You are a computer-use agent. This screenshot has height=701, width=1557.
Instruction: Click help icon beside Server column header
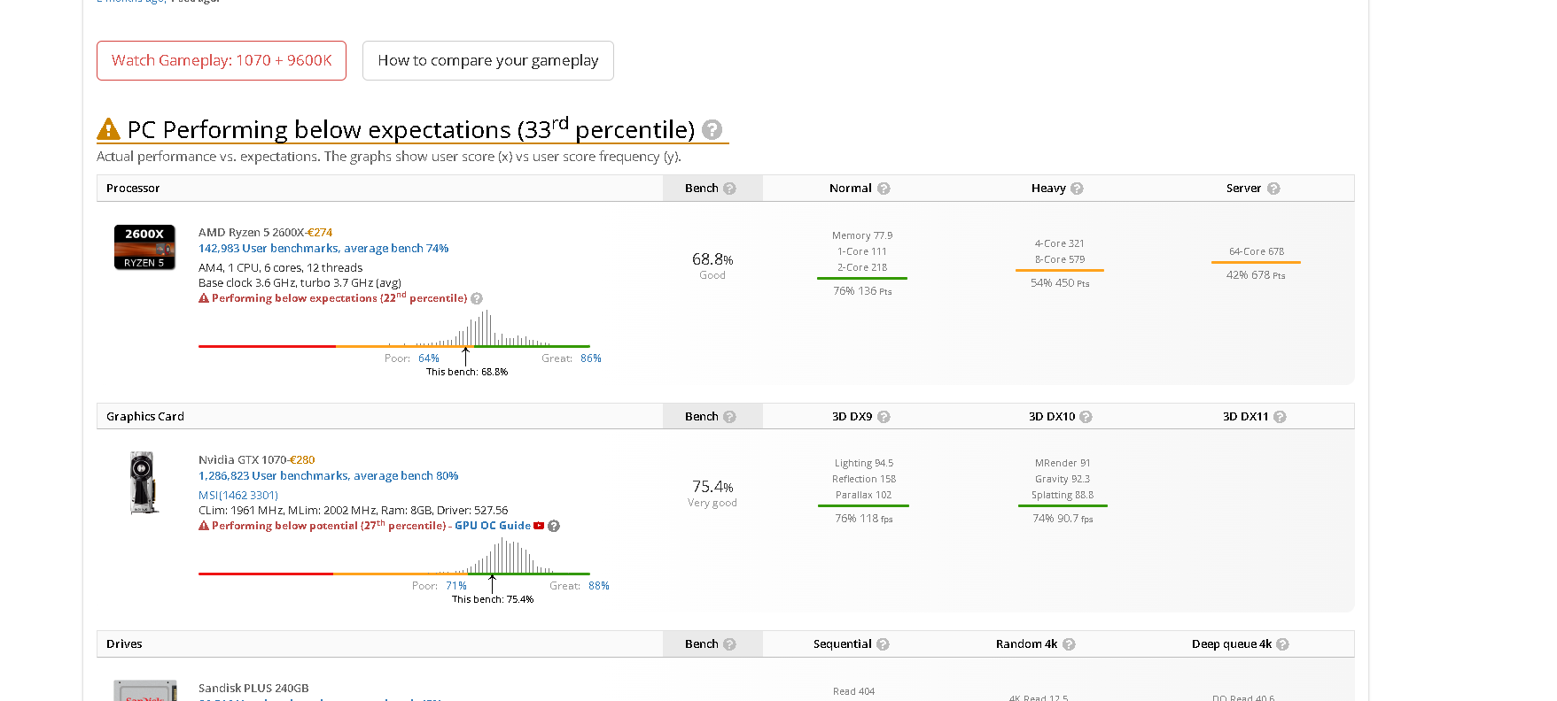pos(1273,189)
